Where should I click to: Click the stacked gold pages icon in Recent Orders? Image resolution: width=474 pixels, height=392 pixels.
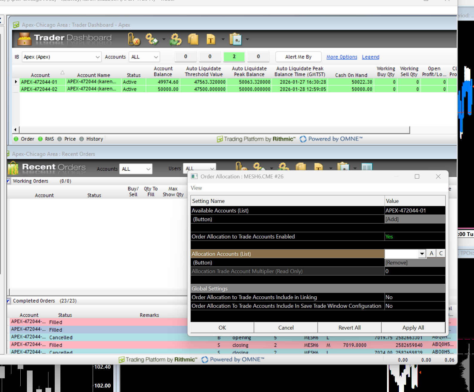[301, 167]
